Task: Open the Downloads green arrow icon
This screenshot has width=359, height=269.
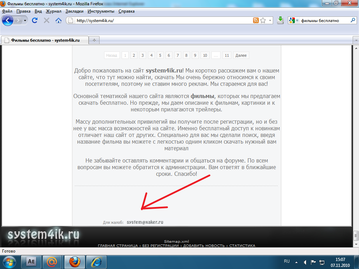Action: point(280,20)
